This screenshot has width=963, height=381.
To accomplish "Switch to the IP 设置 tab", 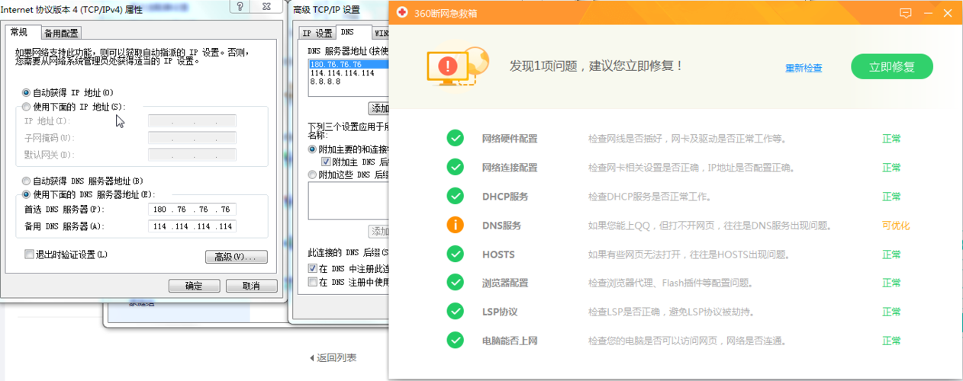I will (x=317, y=33).
